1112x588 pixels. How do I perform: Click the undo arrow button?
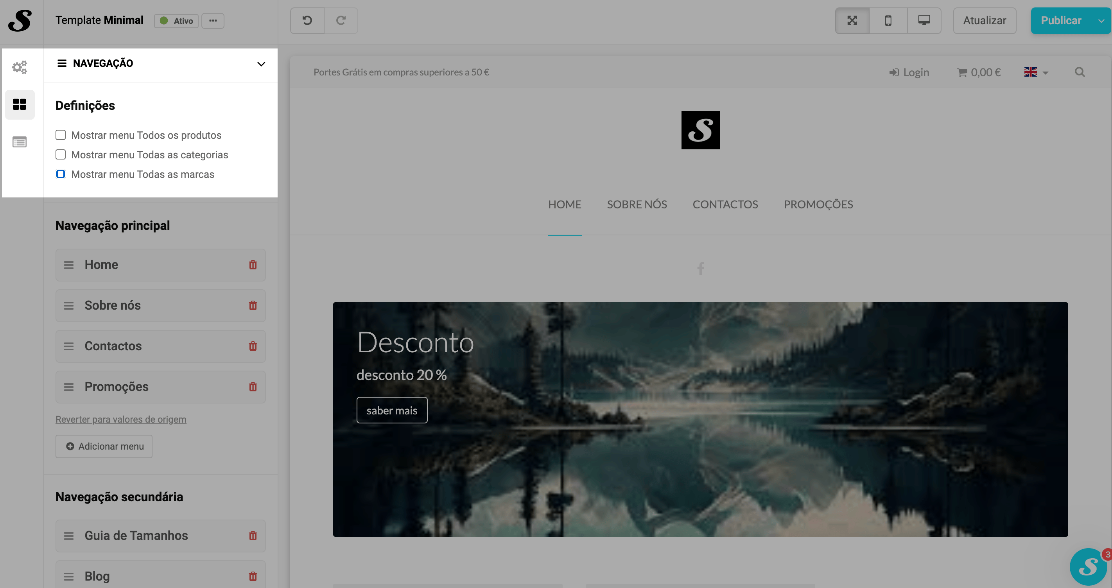tap(307, 20)
